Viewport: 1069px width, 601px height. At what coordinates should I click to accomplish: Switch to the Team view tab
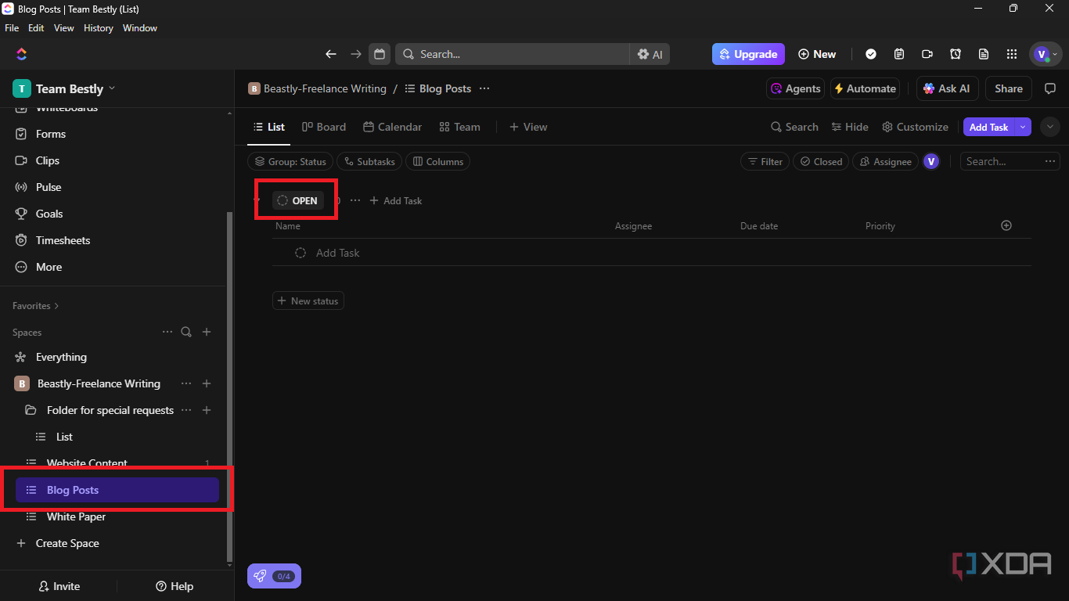(460, 127)
